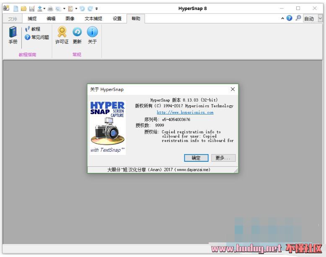
Task: Switch to the 文本捕捉 text capture tab
Action: [x=93, y=18]
